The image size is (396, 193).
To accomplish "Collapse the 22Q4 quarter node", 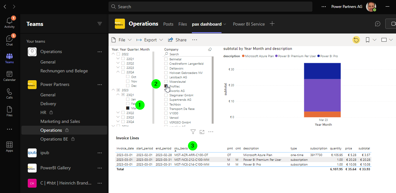I will coord(118,72).
